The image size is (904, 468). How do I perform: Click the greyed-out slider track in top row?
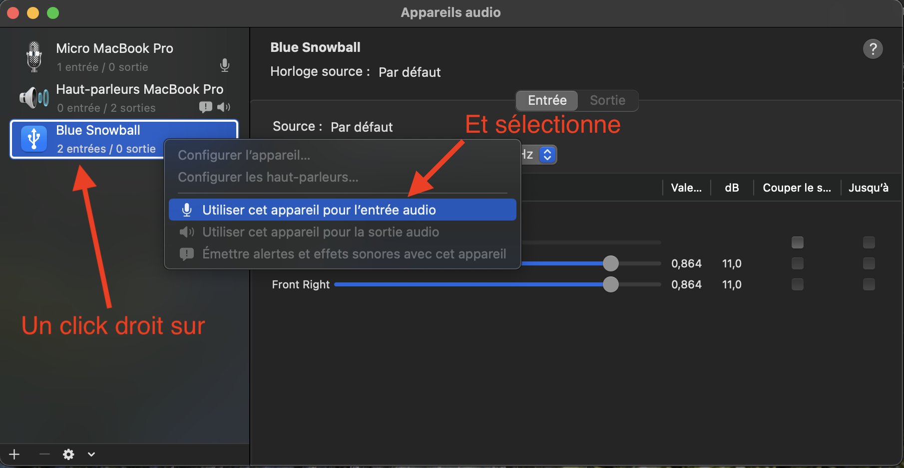tap(591, 242)
